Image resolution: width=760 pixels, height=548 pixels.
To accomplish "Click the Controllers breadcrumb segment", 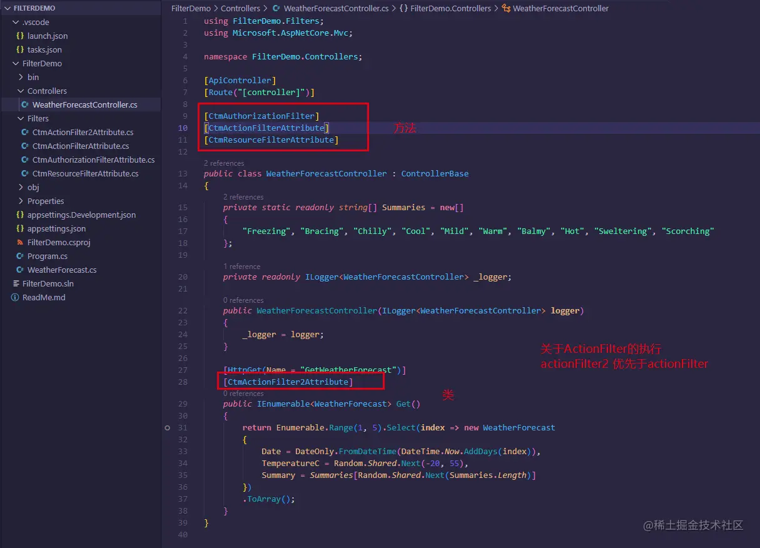I will tap(241, 9).
